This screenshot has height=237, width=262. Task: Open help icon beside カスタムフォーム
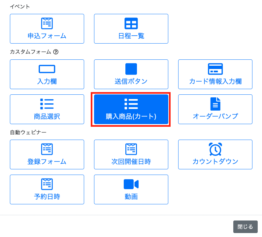coord(56,52)
